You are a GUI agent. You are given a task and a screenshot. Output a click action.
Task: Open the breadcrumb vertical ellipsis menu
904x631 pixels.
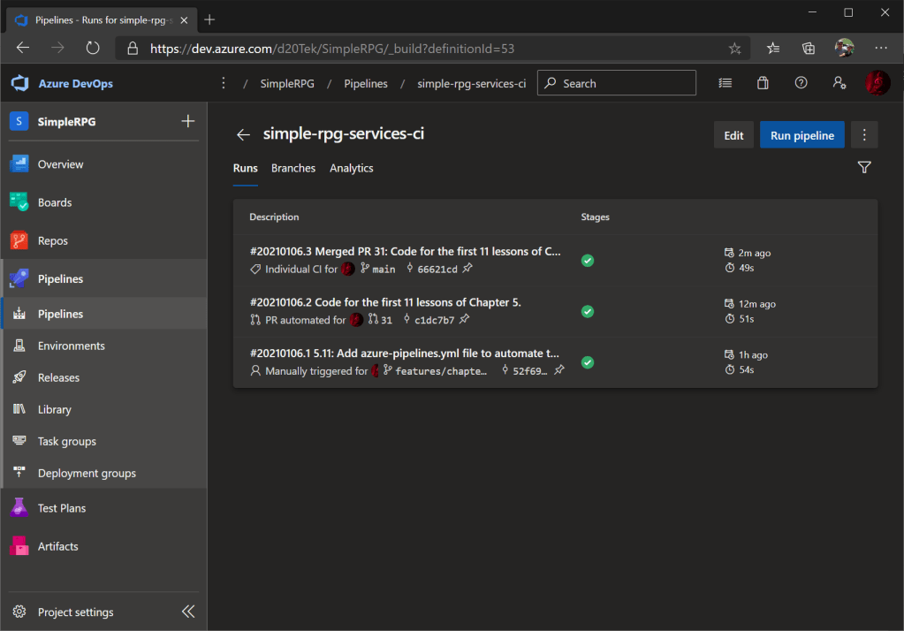click(223, 83)
